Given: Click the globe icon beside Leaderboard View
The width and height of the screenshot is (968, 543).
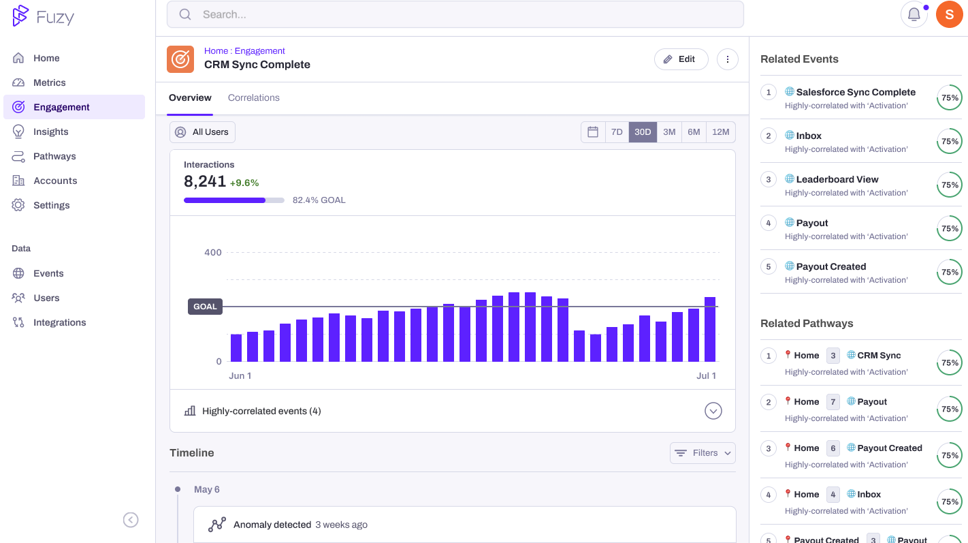Looking at the screenshot, I should [x=790, y=179].
